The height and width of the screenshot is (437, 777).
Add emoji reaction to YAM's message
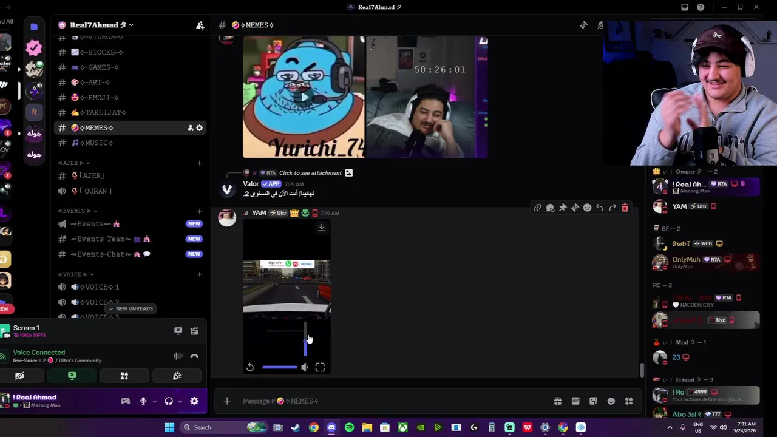pos(587,208)
